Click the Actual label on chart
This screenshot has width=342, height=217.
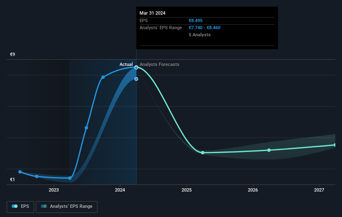point(126,64)
